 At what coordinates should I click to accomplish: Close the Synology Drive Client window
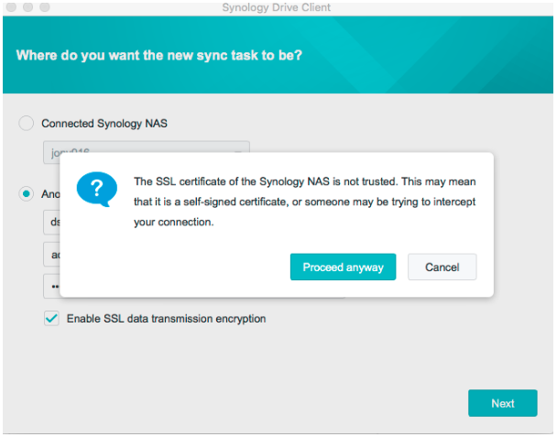pos(11,7)
